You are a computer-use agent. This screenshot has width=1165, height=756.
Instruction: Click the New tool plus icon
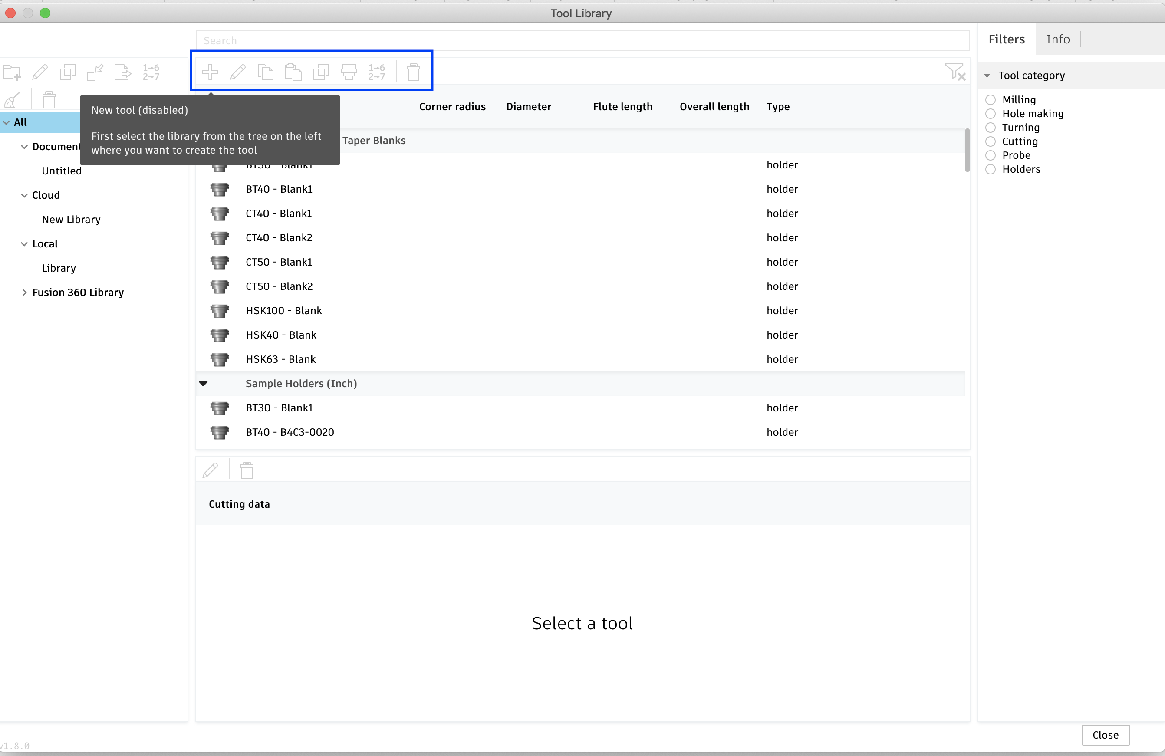coord(210,72)
